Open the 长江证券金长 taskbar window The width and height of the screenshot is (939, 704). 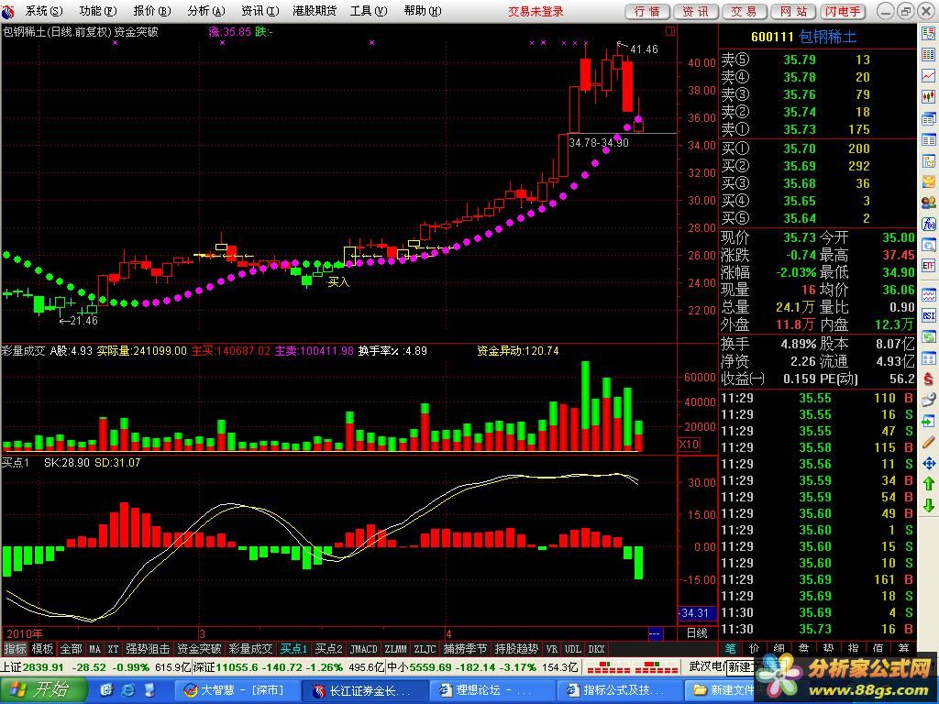click(x=363, y=690)
